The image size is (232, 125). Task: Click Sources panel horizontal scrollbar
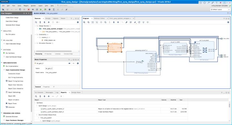tap(54, 51)
